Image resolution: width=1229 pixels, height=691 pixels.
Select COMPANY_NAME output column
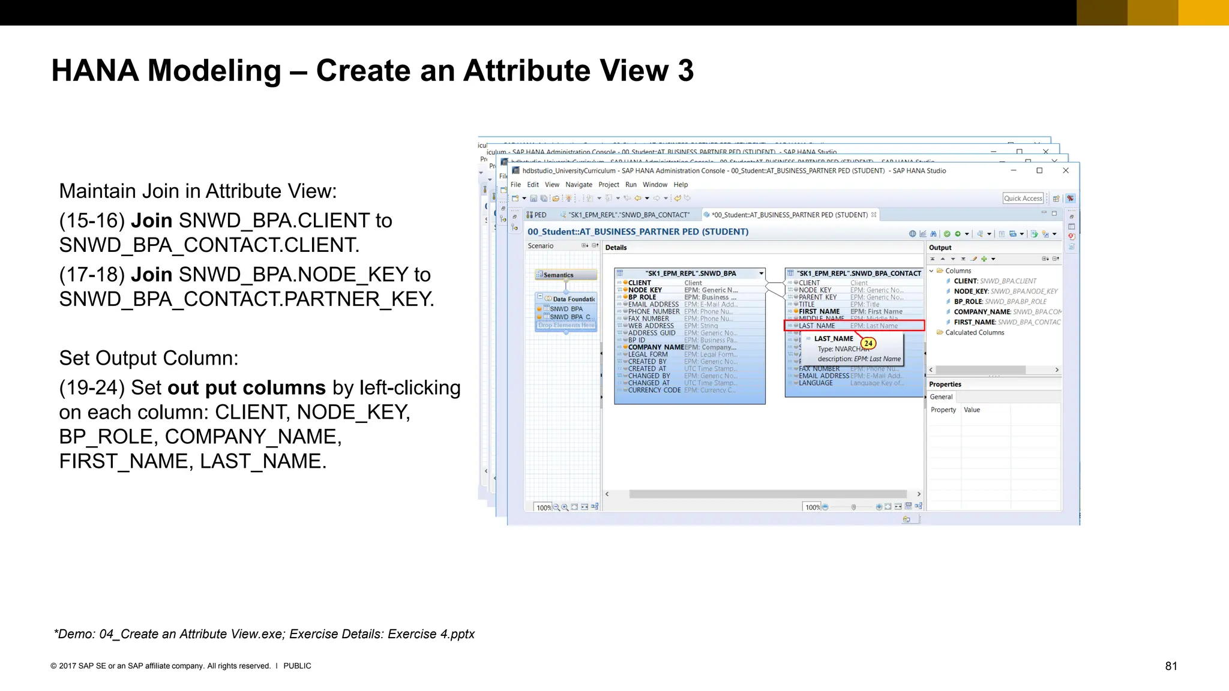click(x=1003, y=312)
